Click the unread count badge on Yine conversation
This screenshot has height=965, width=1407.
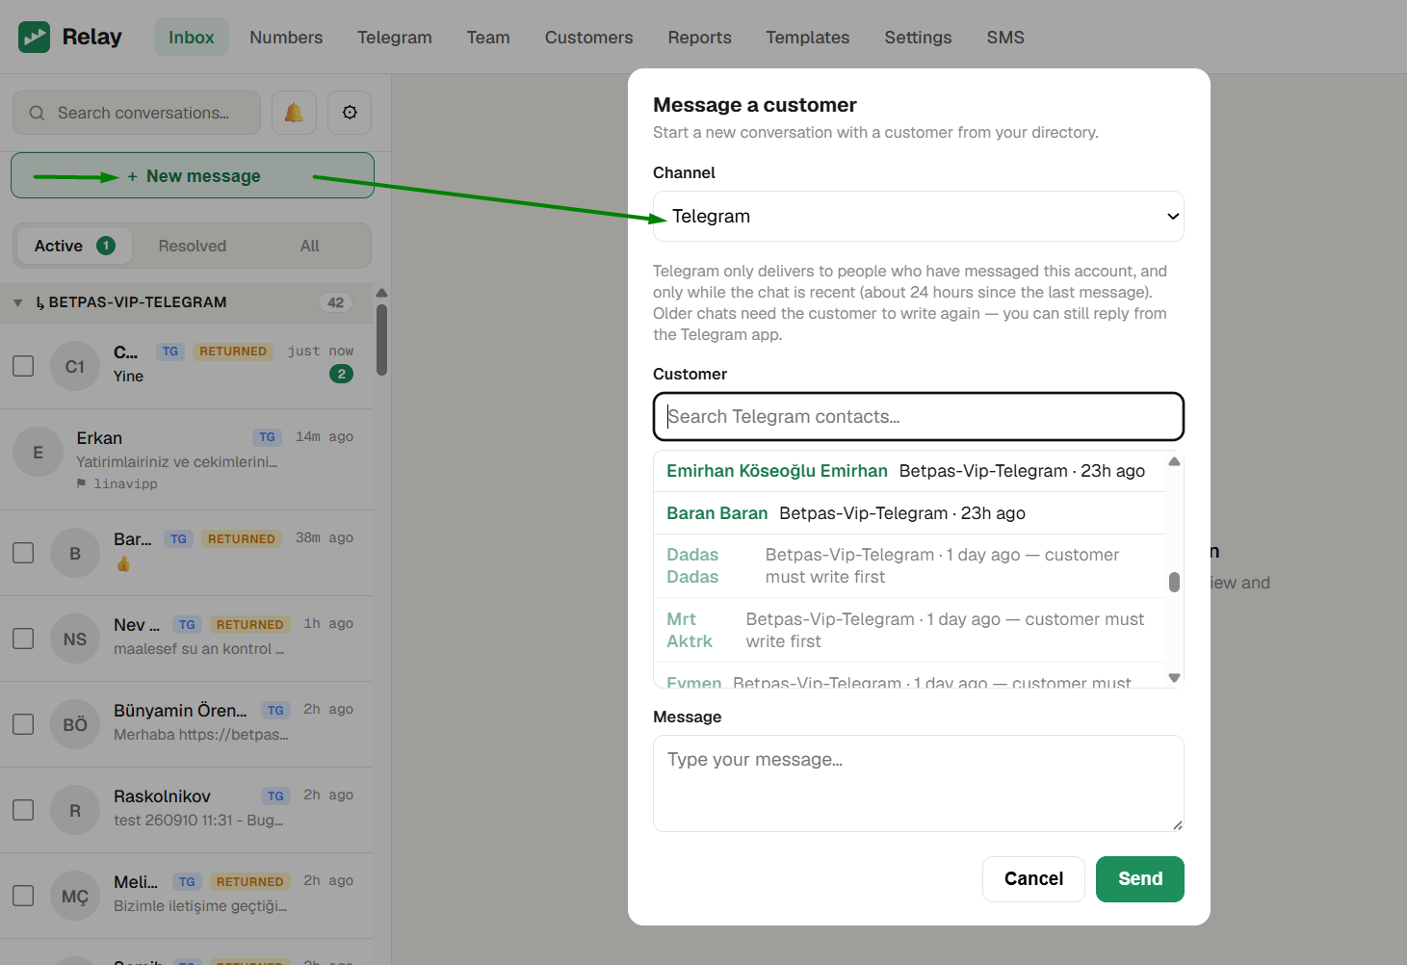[341, 374]
